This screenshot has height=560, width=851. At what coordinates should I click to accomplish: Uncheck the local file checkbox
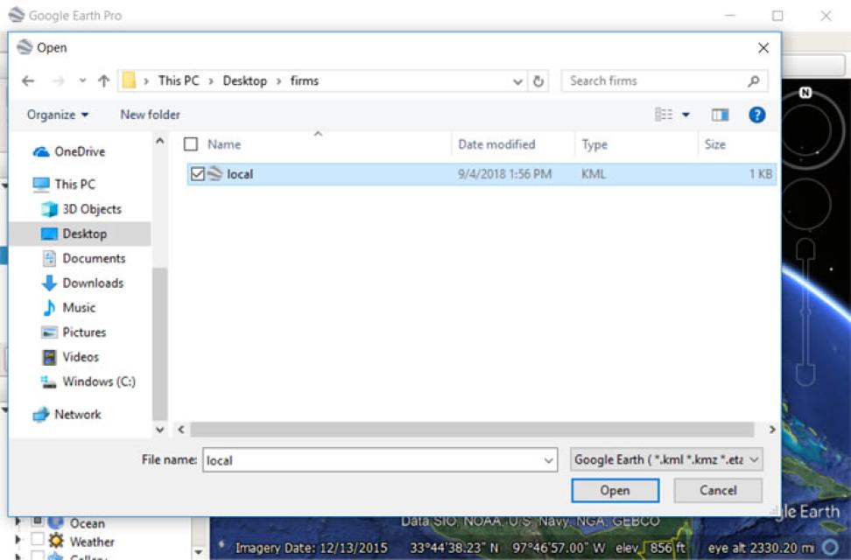click(x=197, y=174)
